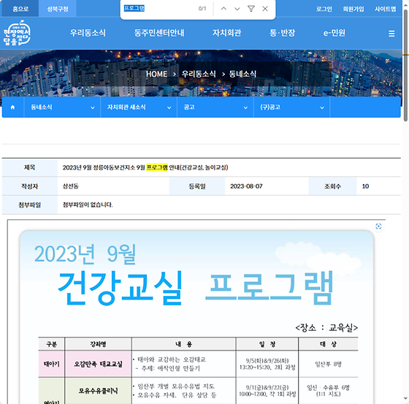The image size is (409, 404).
Task: Open find filter options icon
Action: tap(251, 9)
